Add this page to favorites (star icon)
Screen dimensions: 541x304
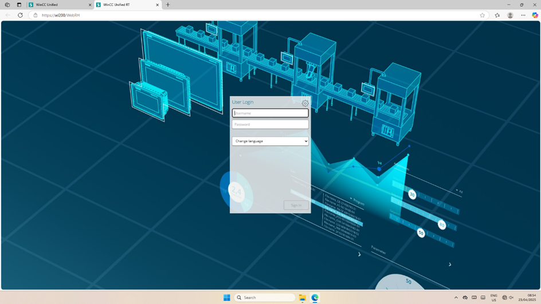click(482, 15)
